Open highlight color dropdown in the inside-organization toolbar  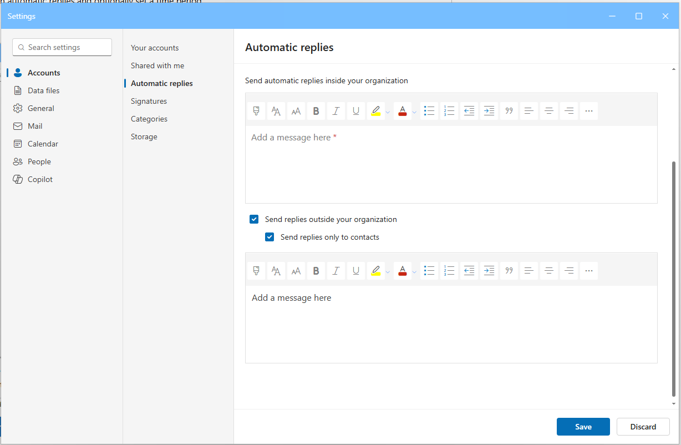click(388, 112)
